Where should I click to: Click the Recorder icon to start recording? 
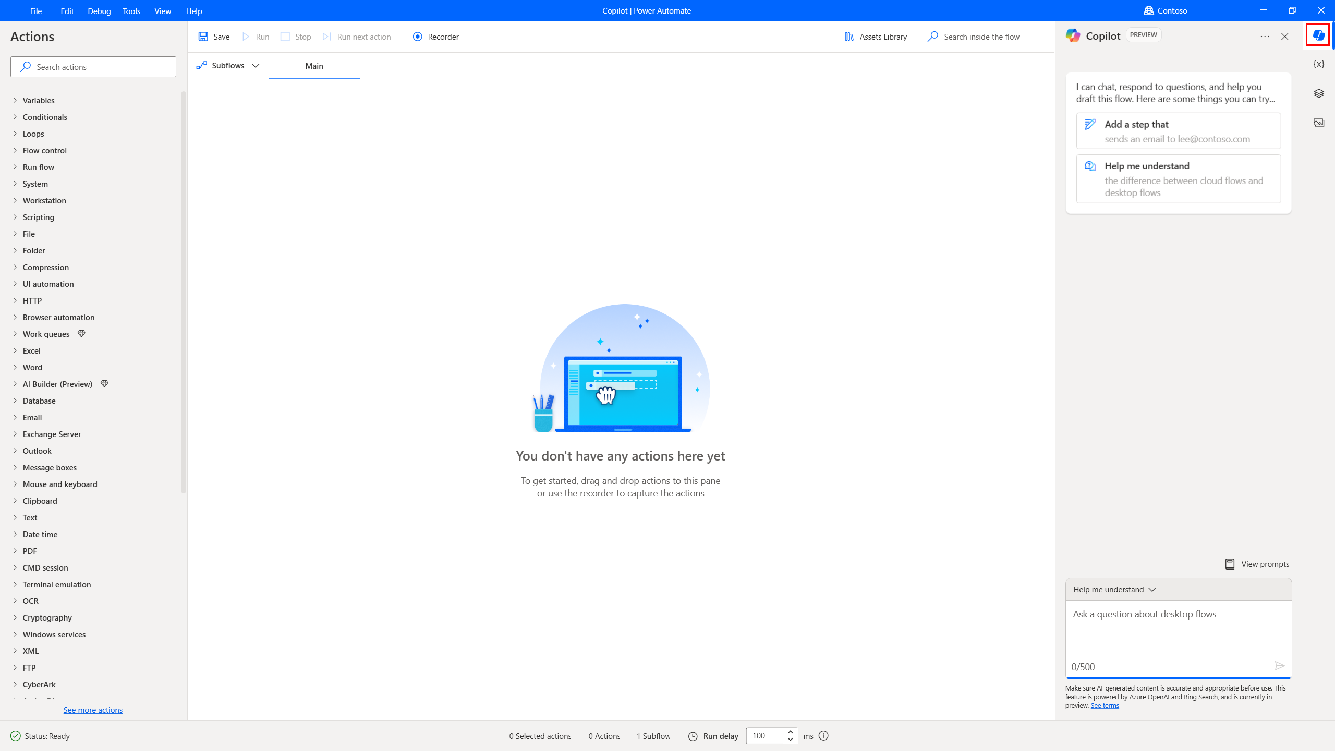[417, 36]
